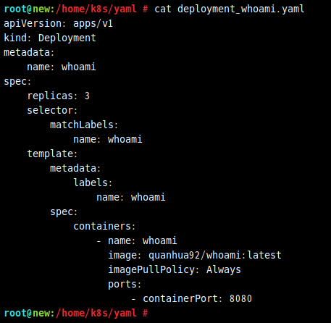Click the red /home/k8s/yaml path in first prompt

(x=96, y=9)
